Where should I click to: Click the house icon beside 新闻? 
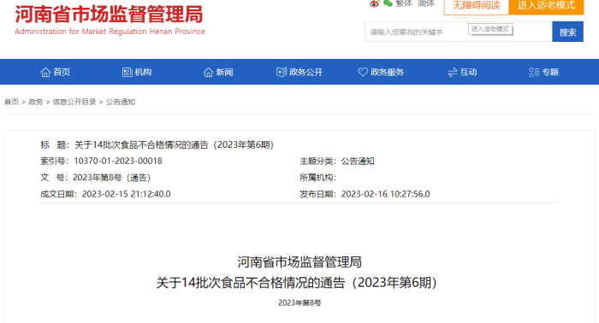pos(208,72)
